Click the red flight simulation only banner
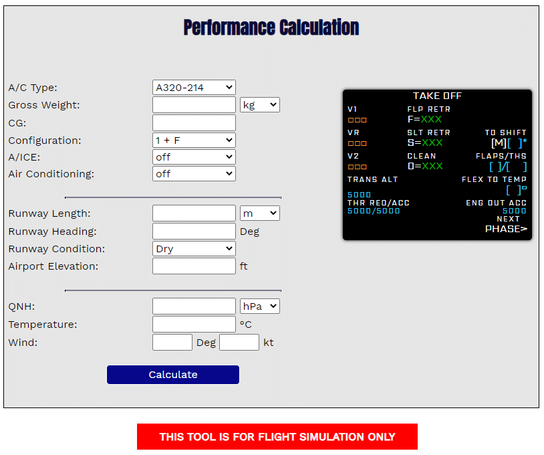The image size is (544, 455). tap(277, 437)
